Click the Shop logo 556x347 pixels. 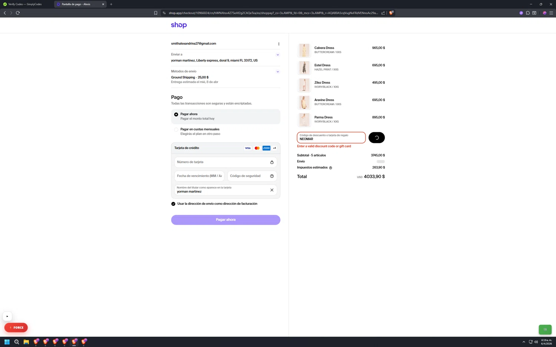coord(179,25)
